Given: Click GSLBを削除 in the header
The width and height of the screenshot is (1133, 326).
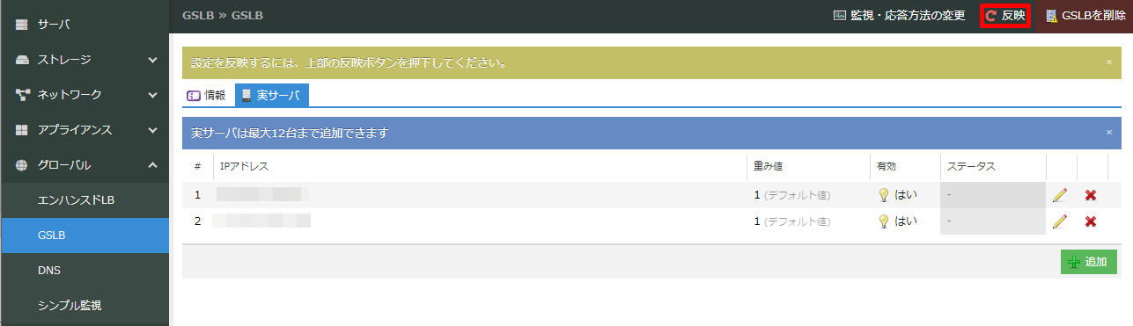Looking at the screenshot, I should pyautogui.click(x=1085, y=16).
